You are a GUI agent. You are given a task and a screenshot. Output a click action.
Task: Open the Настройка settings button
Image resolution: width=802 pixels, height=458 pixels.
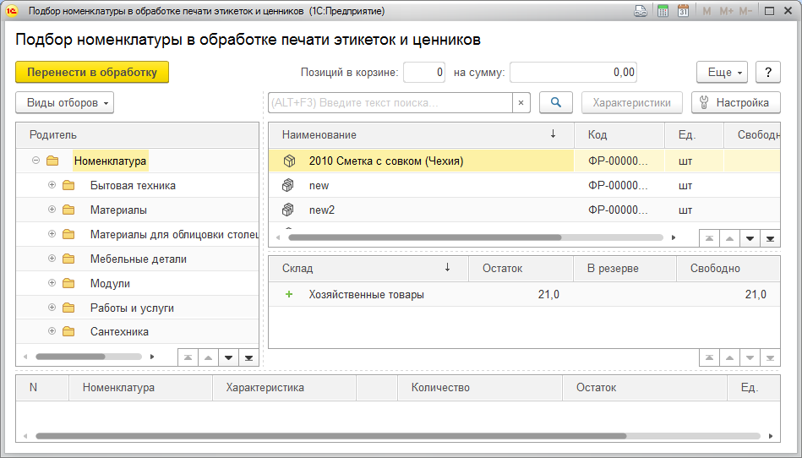[735, 102]
